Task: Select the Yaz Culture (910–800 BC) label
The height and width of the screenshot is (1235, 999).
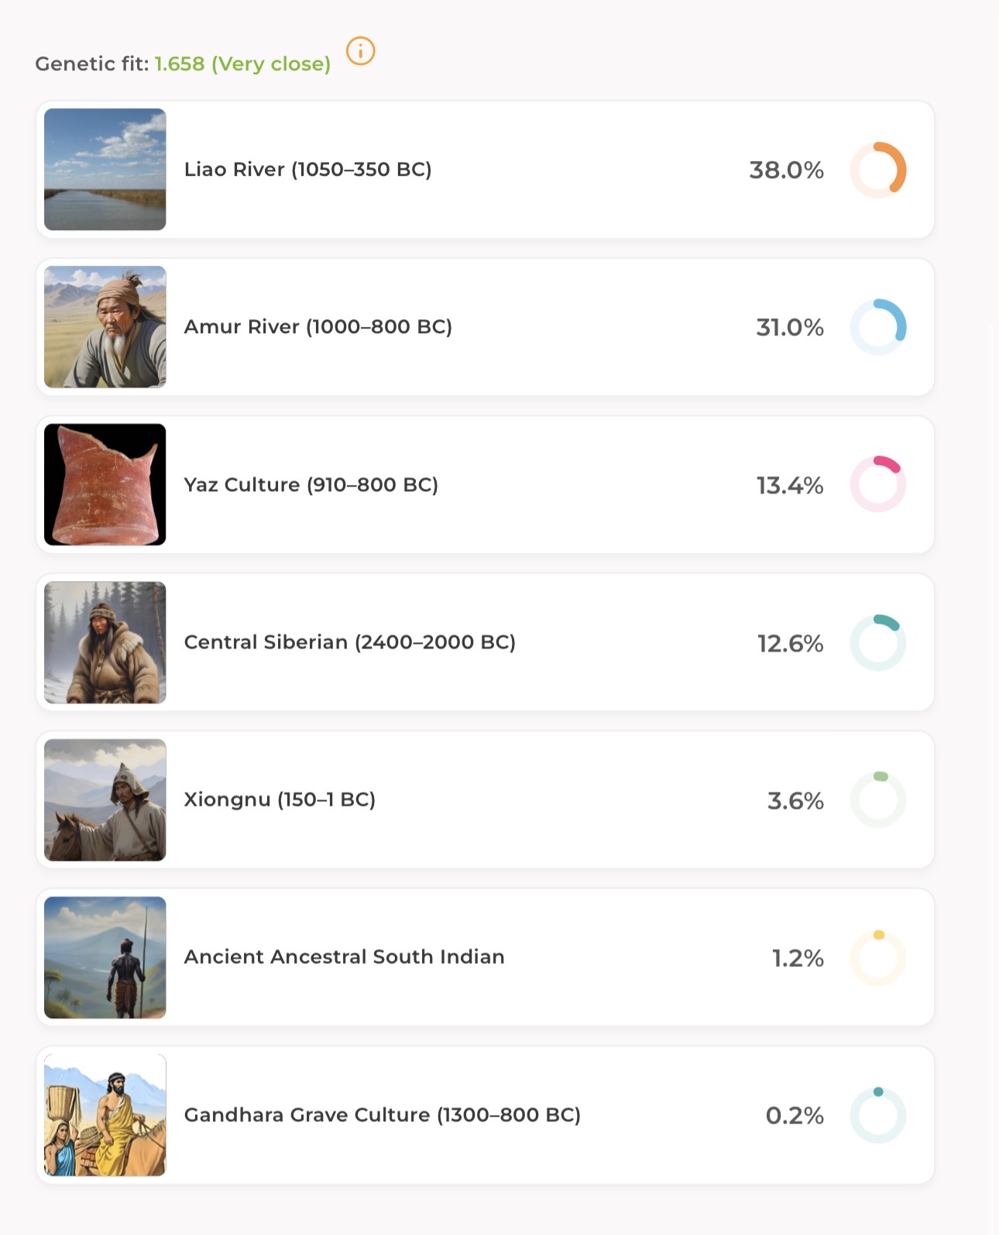Action: 311,485
